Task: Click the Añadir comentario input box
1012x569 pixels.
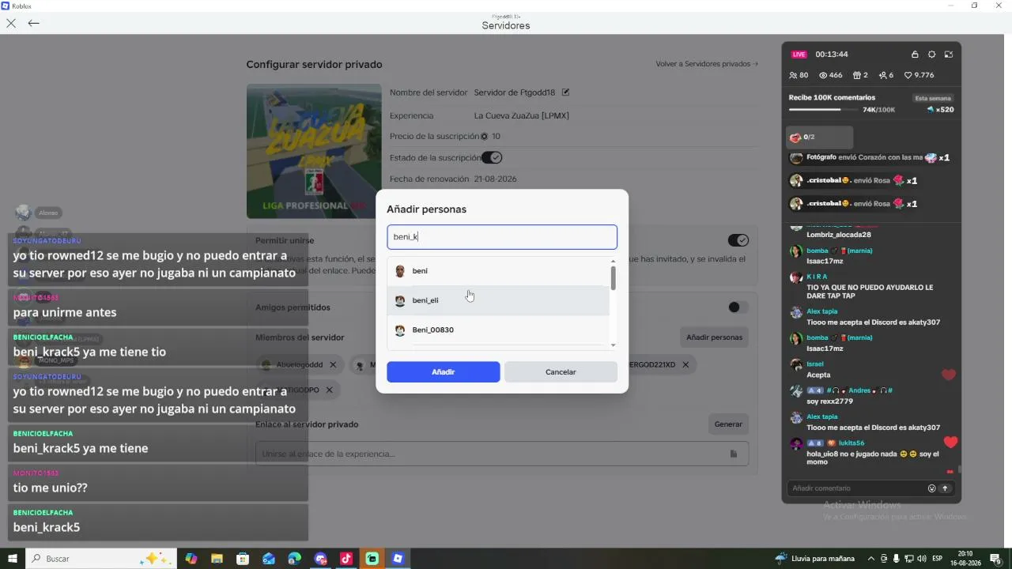Action: tap(858, 488)
